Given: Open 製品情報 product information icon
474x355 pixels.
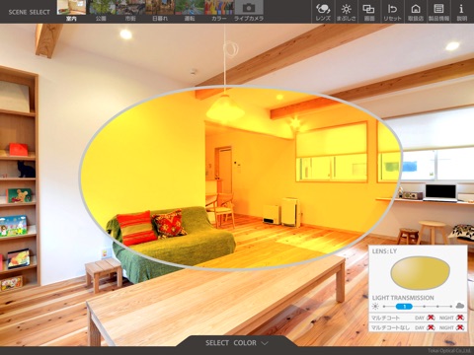Looking at the screenshot, I should click(x=438, y=12).
